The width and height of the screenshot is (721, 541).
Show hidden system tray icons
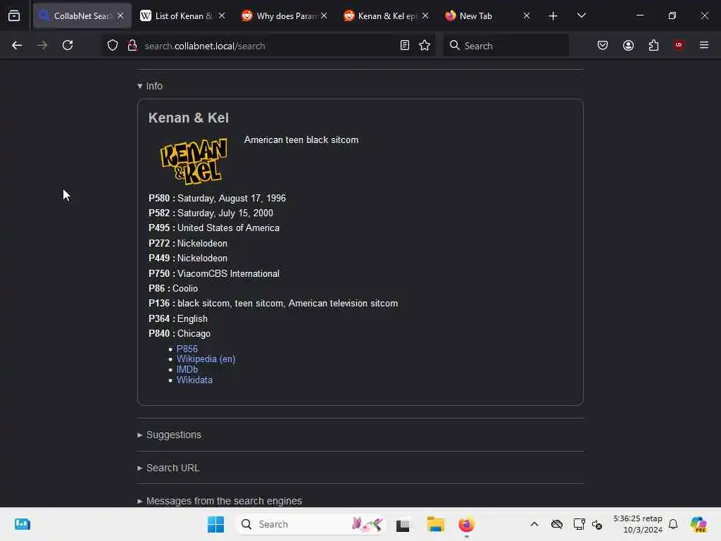point(534,524)
